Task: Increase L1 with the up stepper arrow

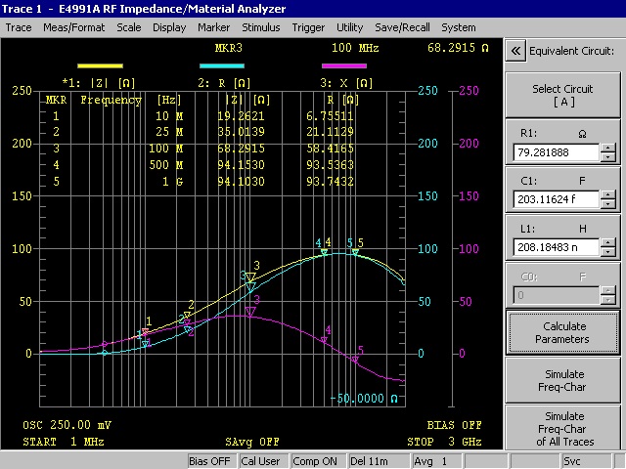Action: pyautogui.click(x=608, y=243)
